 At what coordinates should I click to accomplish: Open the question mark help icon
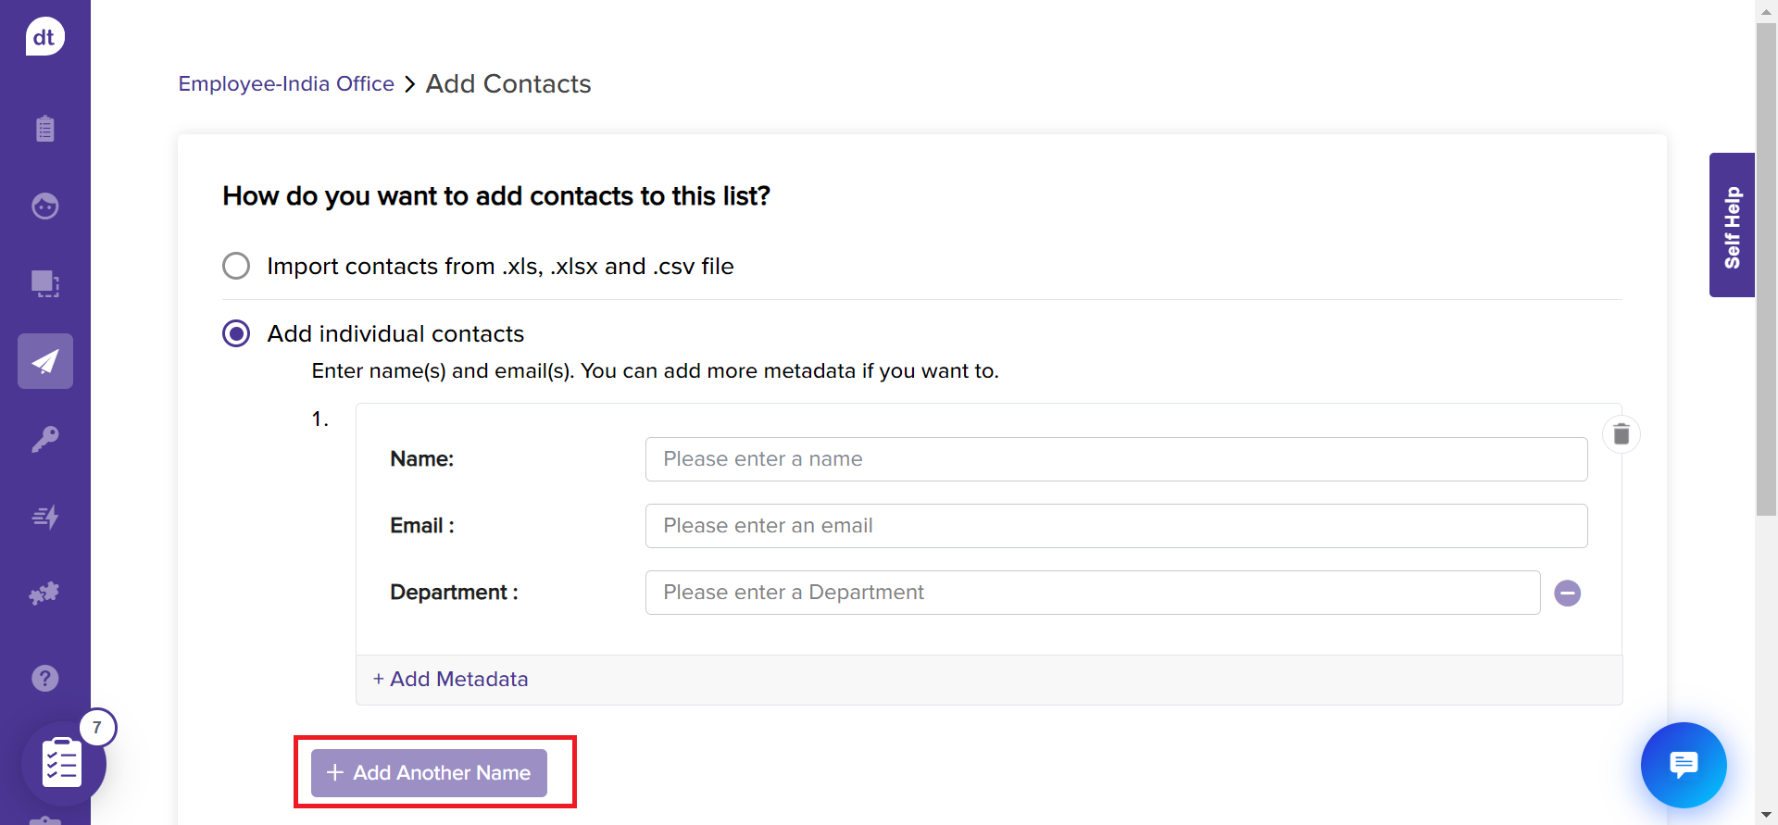point(44,679)
